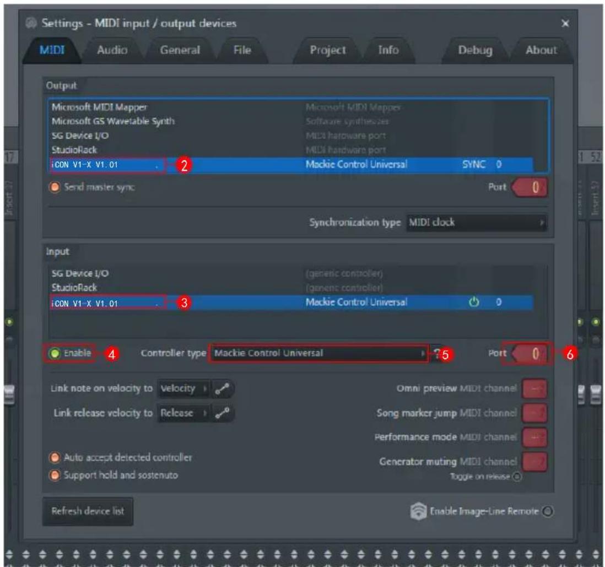
Task: Switch to the Debug tab
Action: tap(475, 50)
